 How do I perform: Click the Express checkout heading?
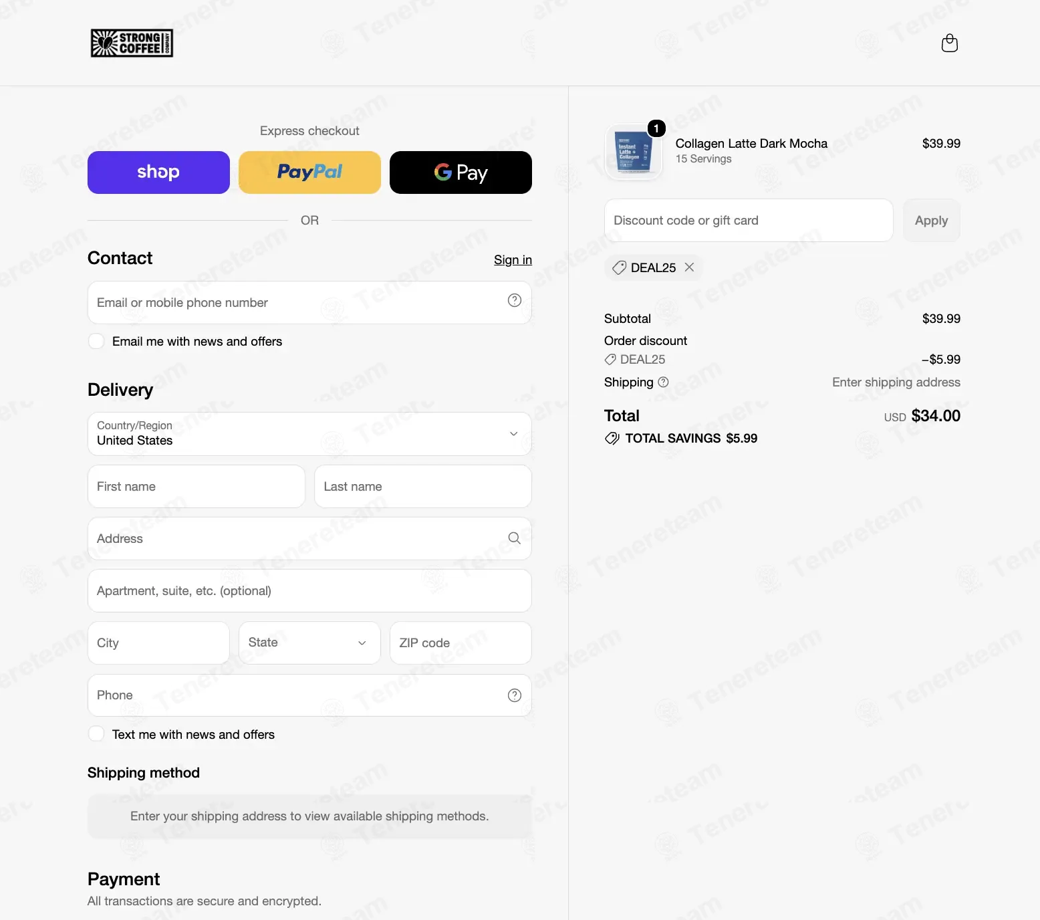pyautogui.click(x=309, y=131)
